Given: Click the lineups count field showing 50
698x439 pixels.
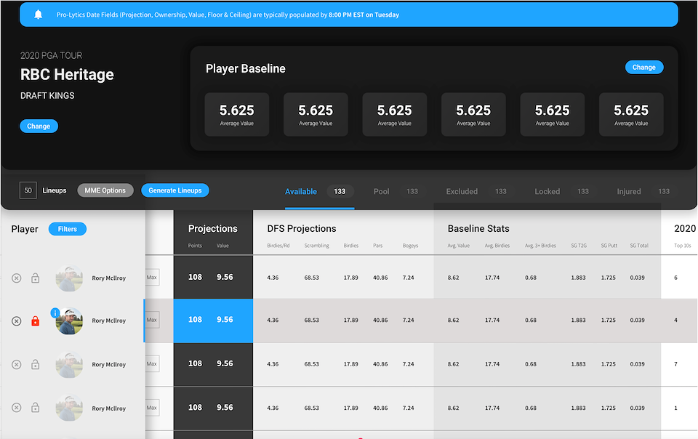Looking at the screenshot, I should [x=28, y=190].
